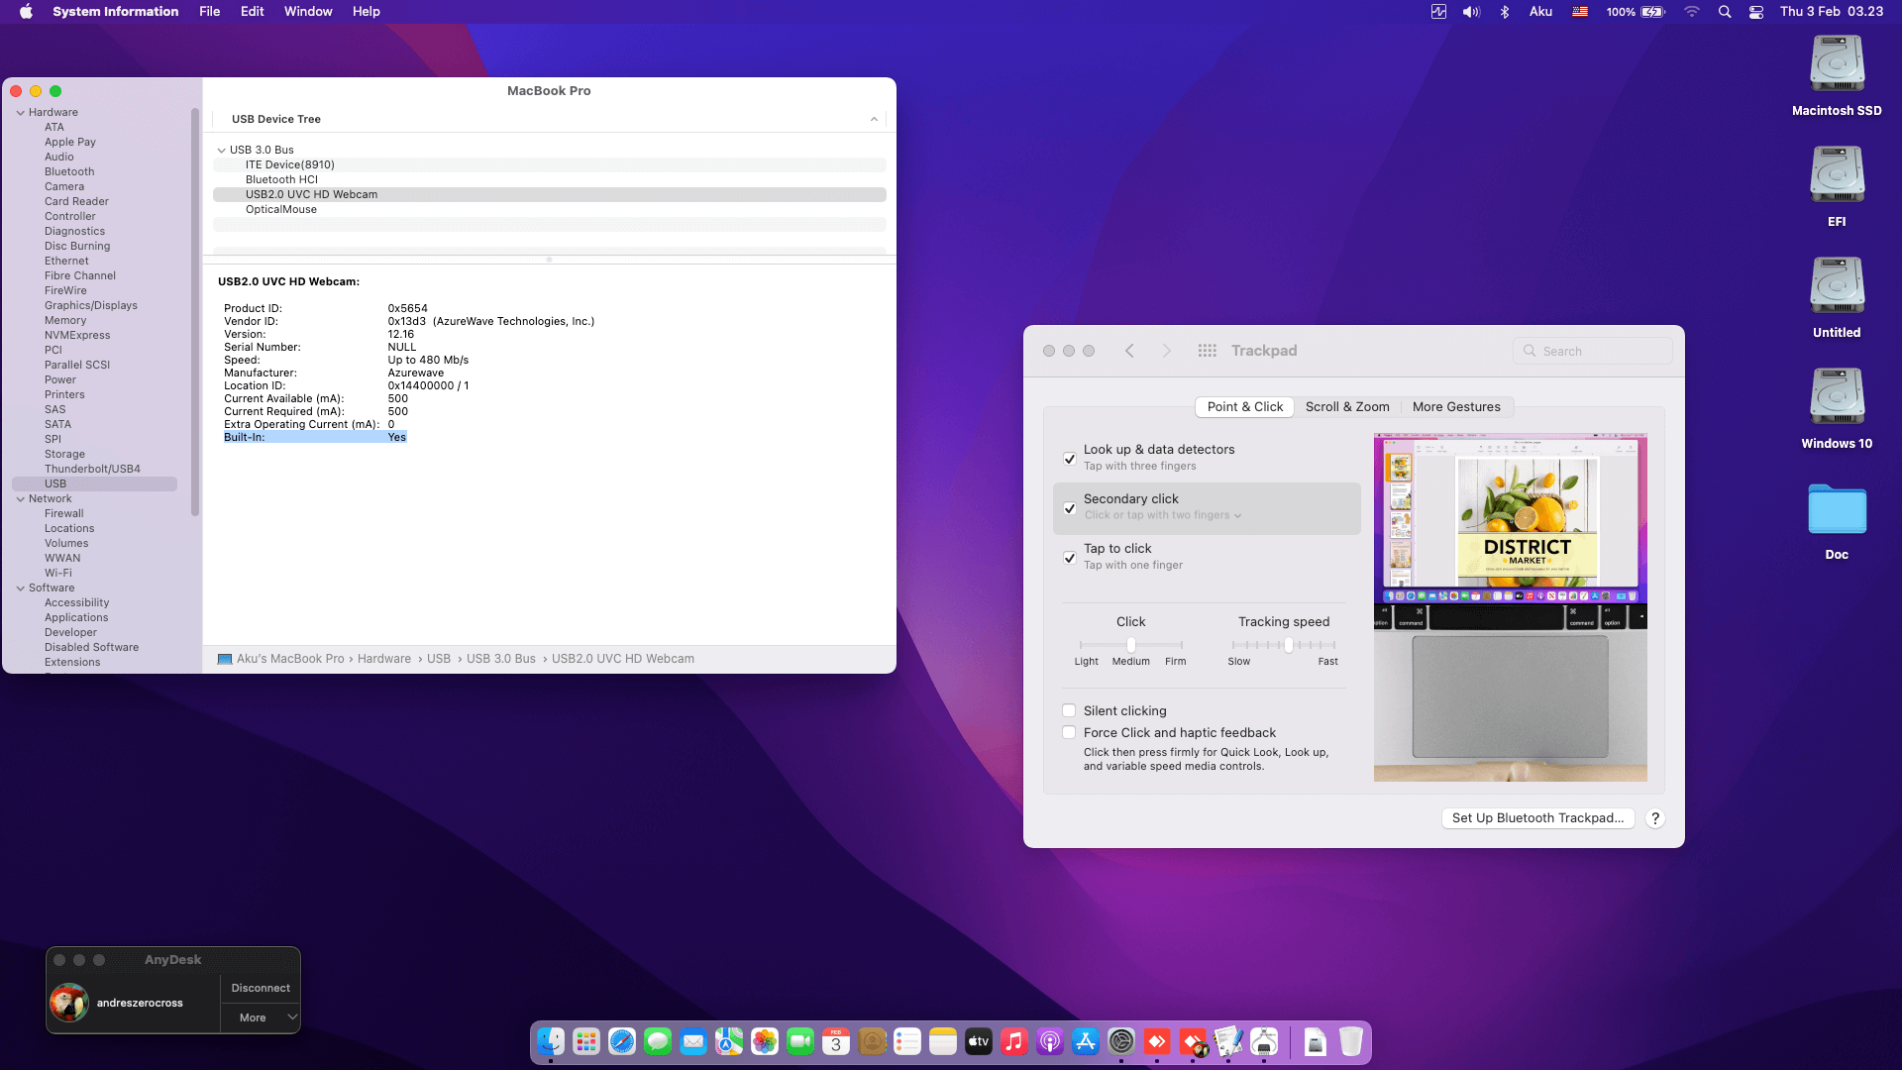The image size is (1902, 1070).
Task: Launch the Music app from the Dock
Action: [x=1013, y=1041]
